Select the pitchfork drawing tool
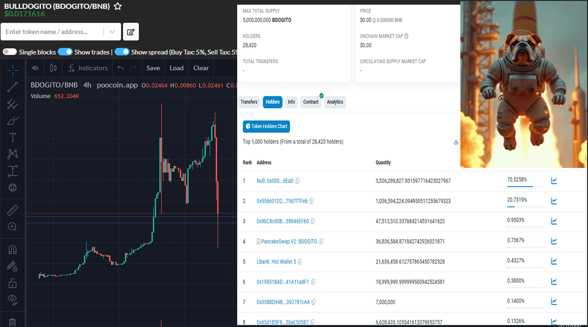Image resolution: width=588 pixels, height=327 pixels. (13, 104)
